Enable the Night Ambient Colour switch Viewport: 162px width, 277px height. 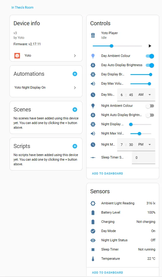coord(150,106)
